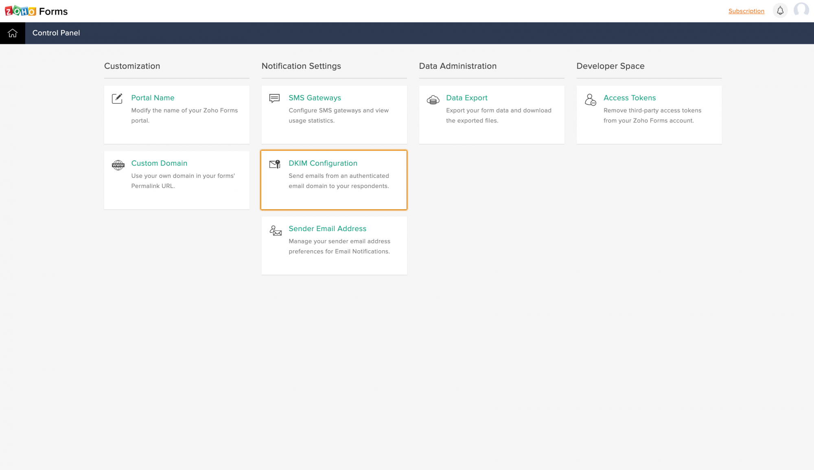Click the Sender Email Address person-mail icon

pyautogui.click(x=276, y=231)
